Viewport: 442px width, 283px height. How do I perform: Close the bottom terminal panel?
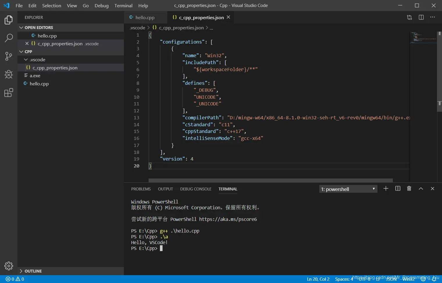[432, 189]
